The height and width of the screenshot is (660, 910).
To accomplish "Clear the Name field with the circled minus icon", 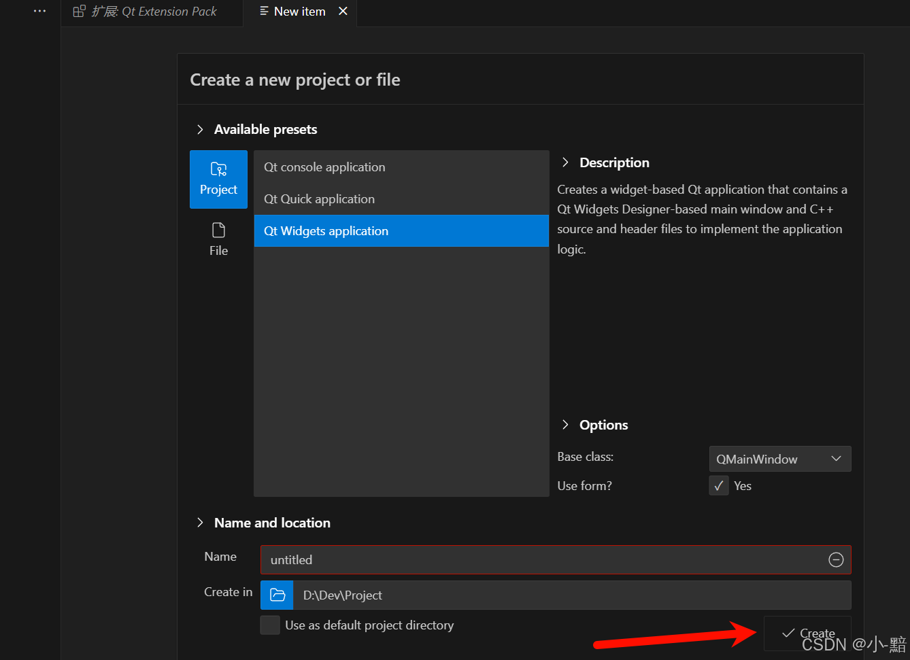I will [836, 559].
